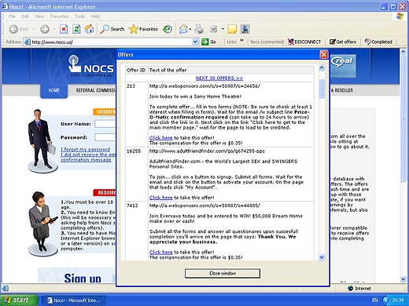Viewport: 409px width, 306px height.
Task: Click the NEXT 30 OFFERS link
Action: 219,78
